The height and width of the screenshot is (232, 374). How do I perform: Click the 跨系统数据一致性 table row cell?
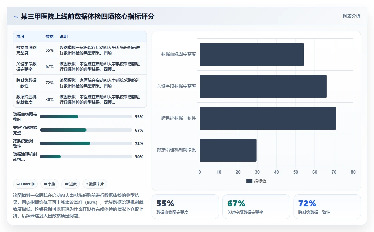click(x=26, y=83)
